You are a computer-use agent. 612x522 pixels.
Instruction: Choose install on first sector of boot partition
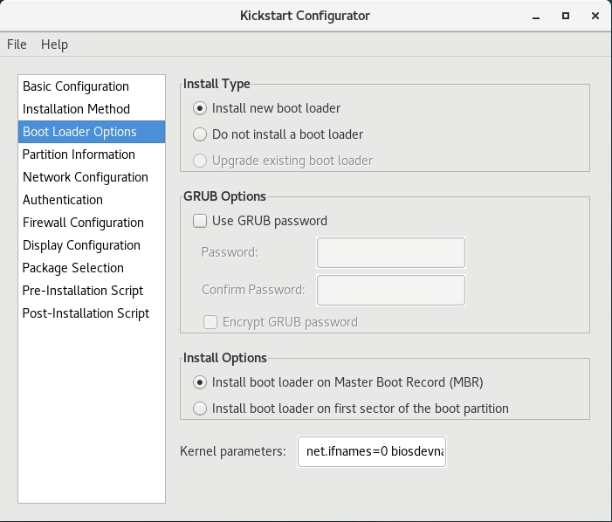click(200, 409)
